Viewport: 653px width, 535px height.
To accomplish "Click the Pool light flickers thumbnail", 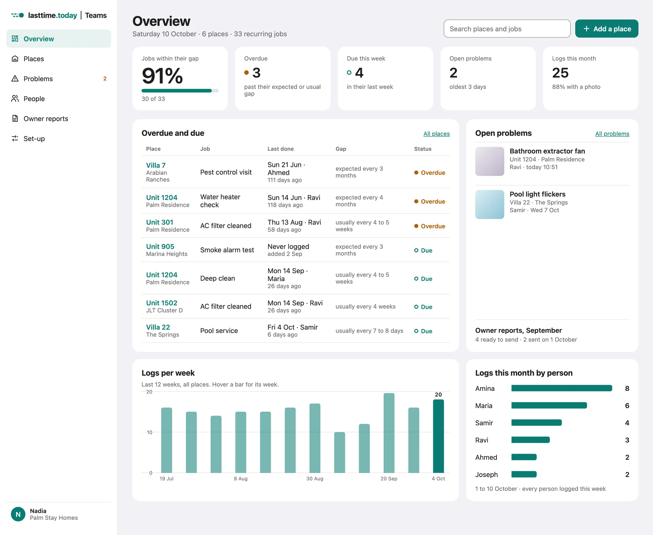I will coord(489,205).
